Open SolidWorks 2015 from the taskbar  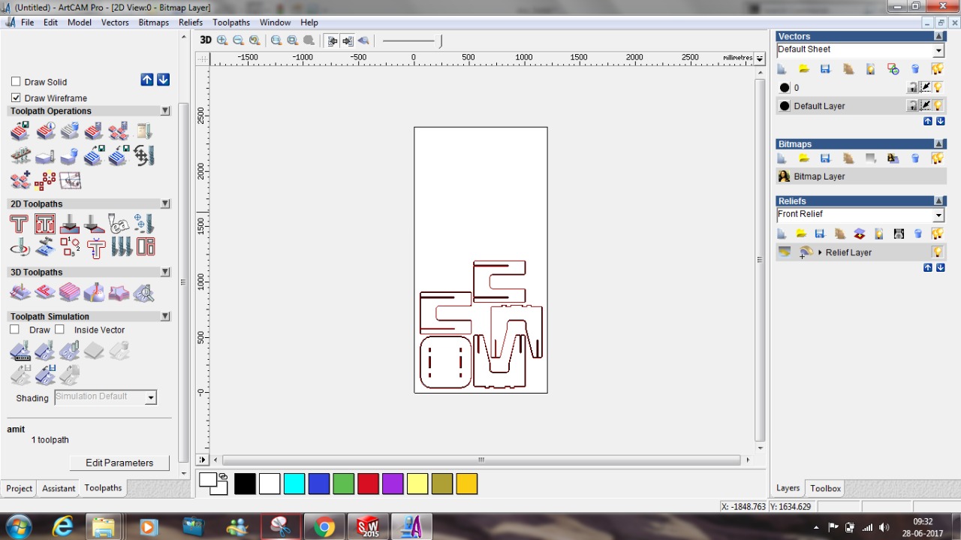coord(368,527)
